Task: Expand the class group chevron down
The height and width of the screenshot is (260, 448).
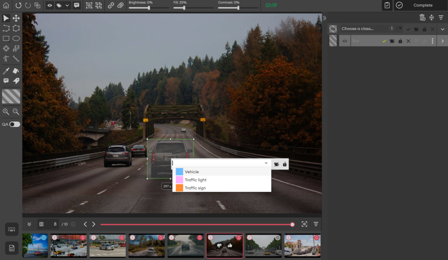Action: 443,29
